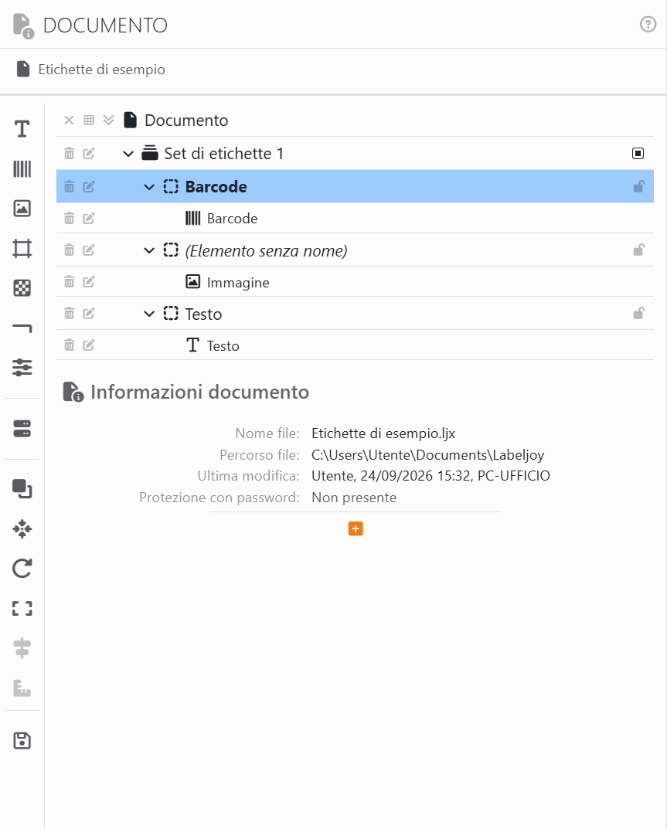
Task: Expand all via double chevron icon
Action: 108,120
